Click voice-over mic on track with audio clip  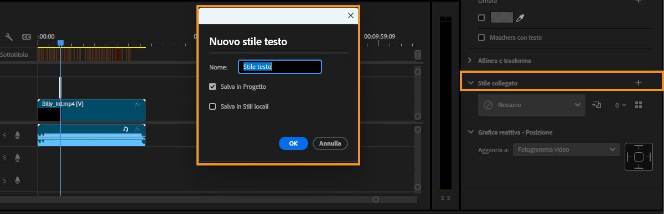17,135
